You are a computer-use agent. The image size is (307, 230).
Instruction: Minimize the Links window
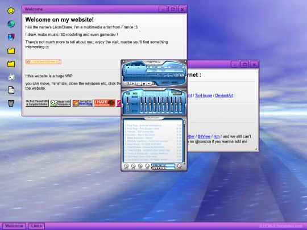[x=235, y=64]
